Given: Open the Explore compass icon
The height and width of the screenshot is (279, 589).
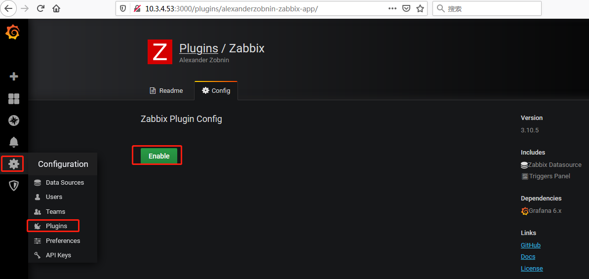Looking at the screenshot, I should (x=14, y=120).
